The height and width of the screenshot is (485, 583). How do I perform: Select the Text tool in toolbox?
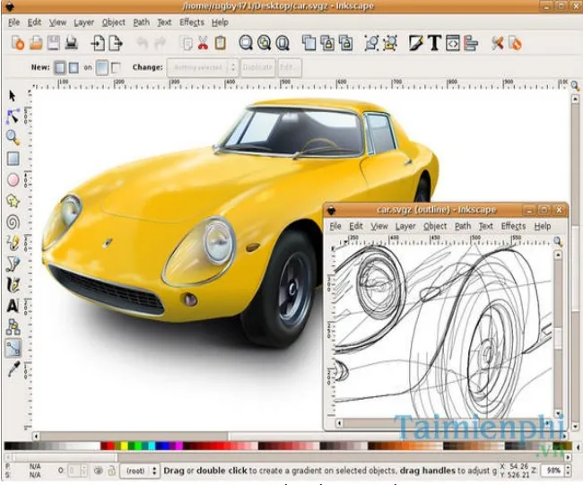13,305
